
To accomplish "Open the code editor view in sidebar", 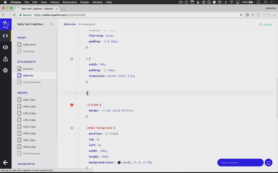I will (x=5, y=36).
